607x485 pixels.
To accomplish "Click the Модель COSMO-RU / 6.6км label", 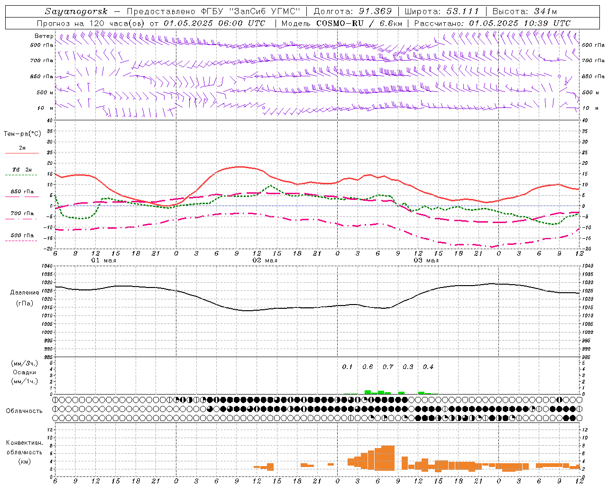I will (342, 23).
